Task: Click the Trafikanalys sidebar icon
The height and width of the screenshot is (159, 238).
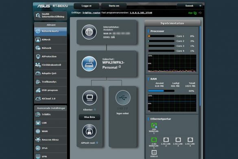Action: click(38, 82)
